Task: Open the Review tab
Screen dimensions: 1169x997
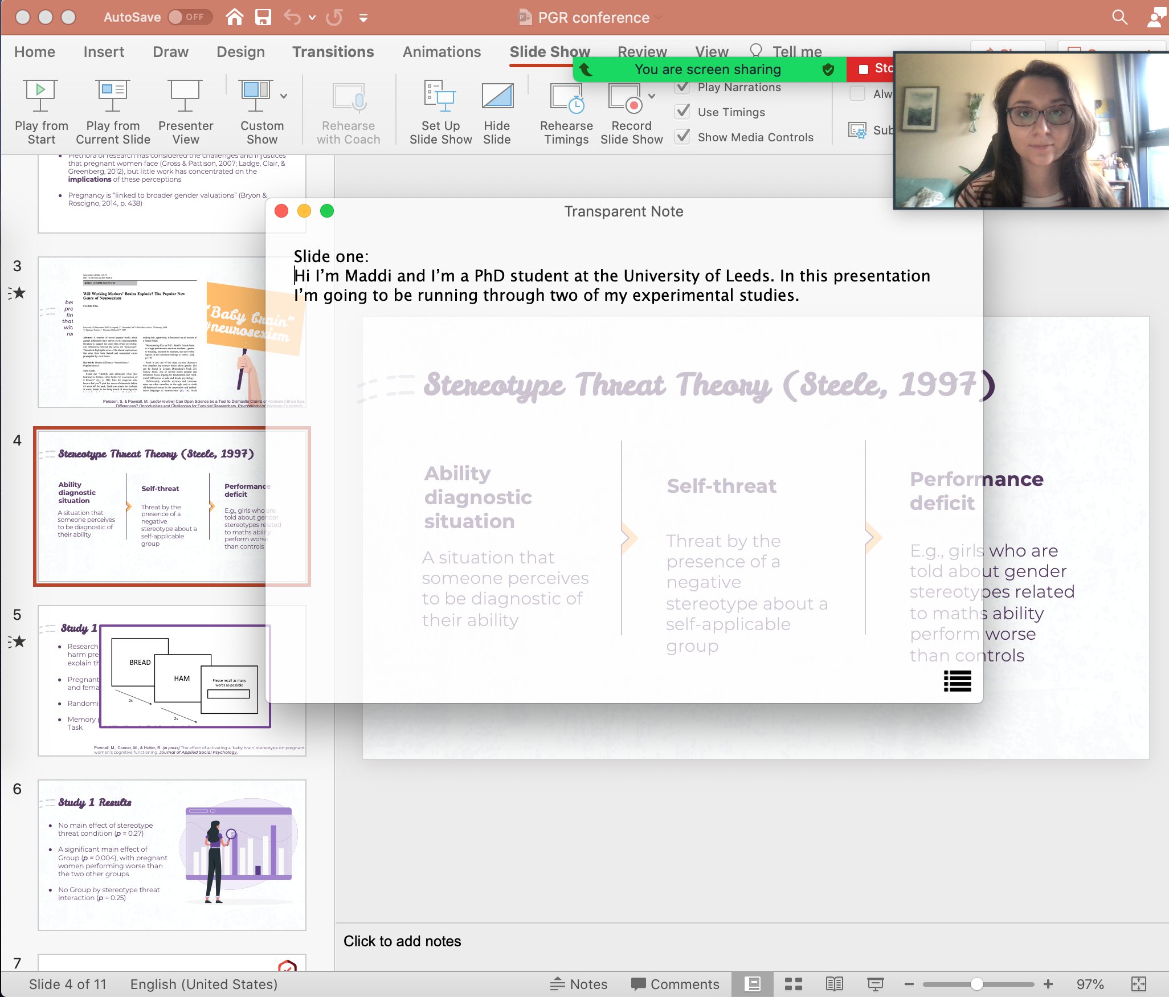Action: [642, 52]
